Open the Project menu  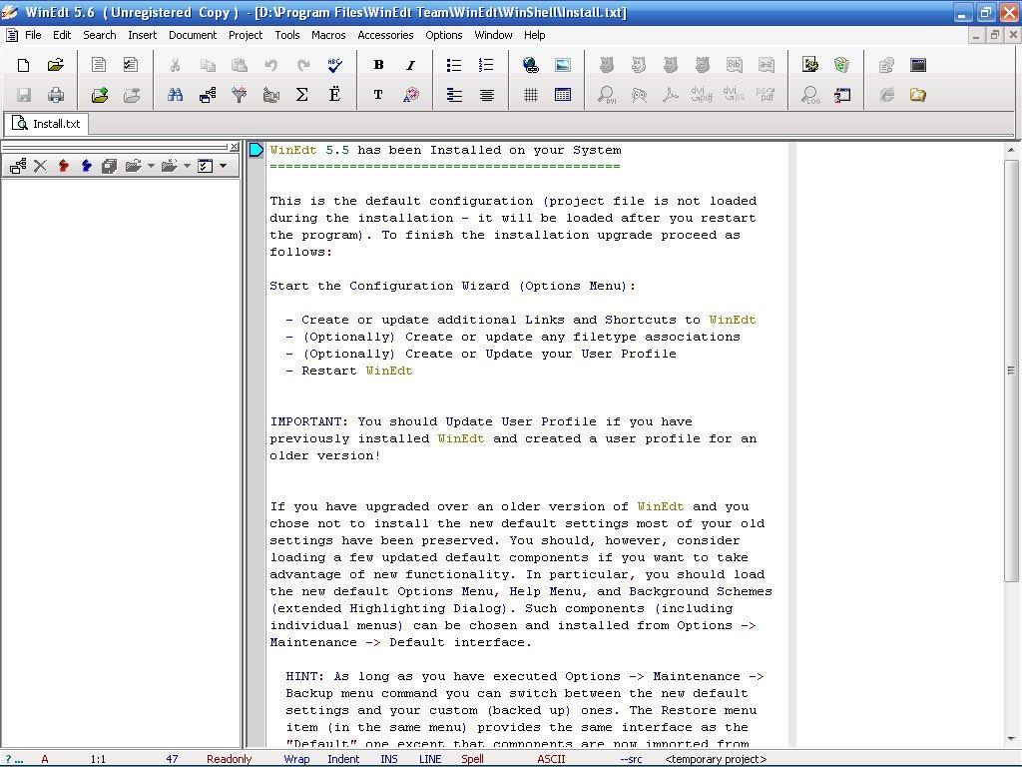pyautogui.click(x=246, y=35)
